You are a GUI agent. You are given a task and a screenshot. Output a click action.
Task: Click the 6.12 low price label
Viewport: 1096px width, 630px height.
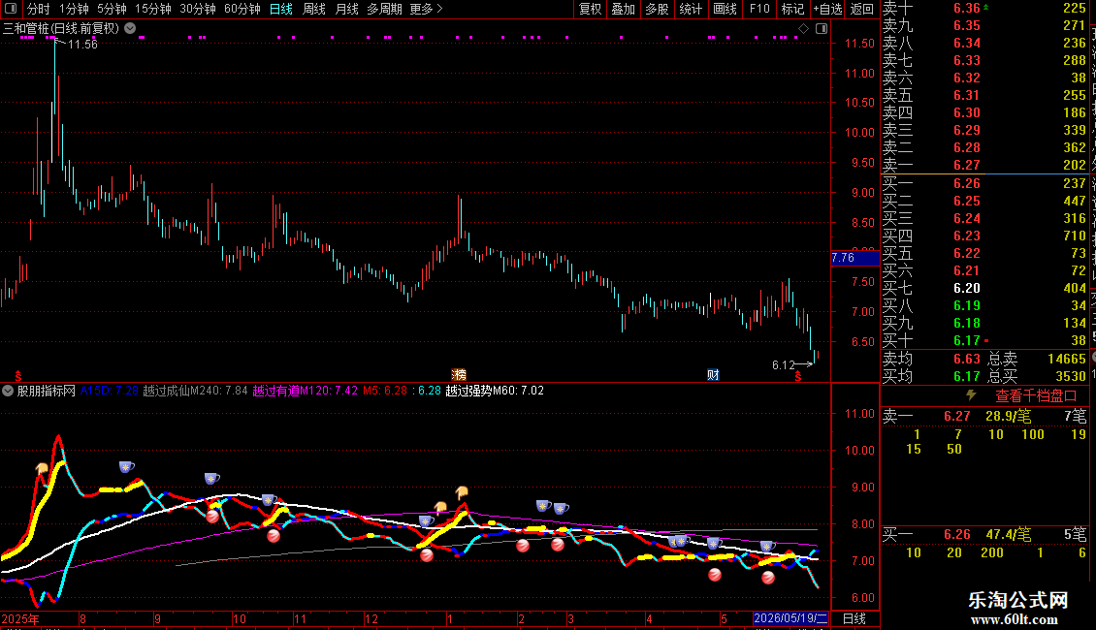point(783,365)
